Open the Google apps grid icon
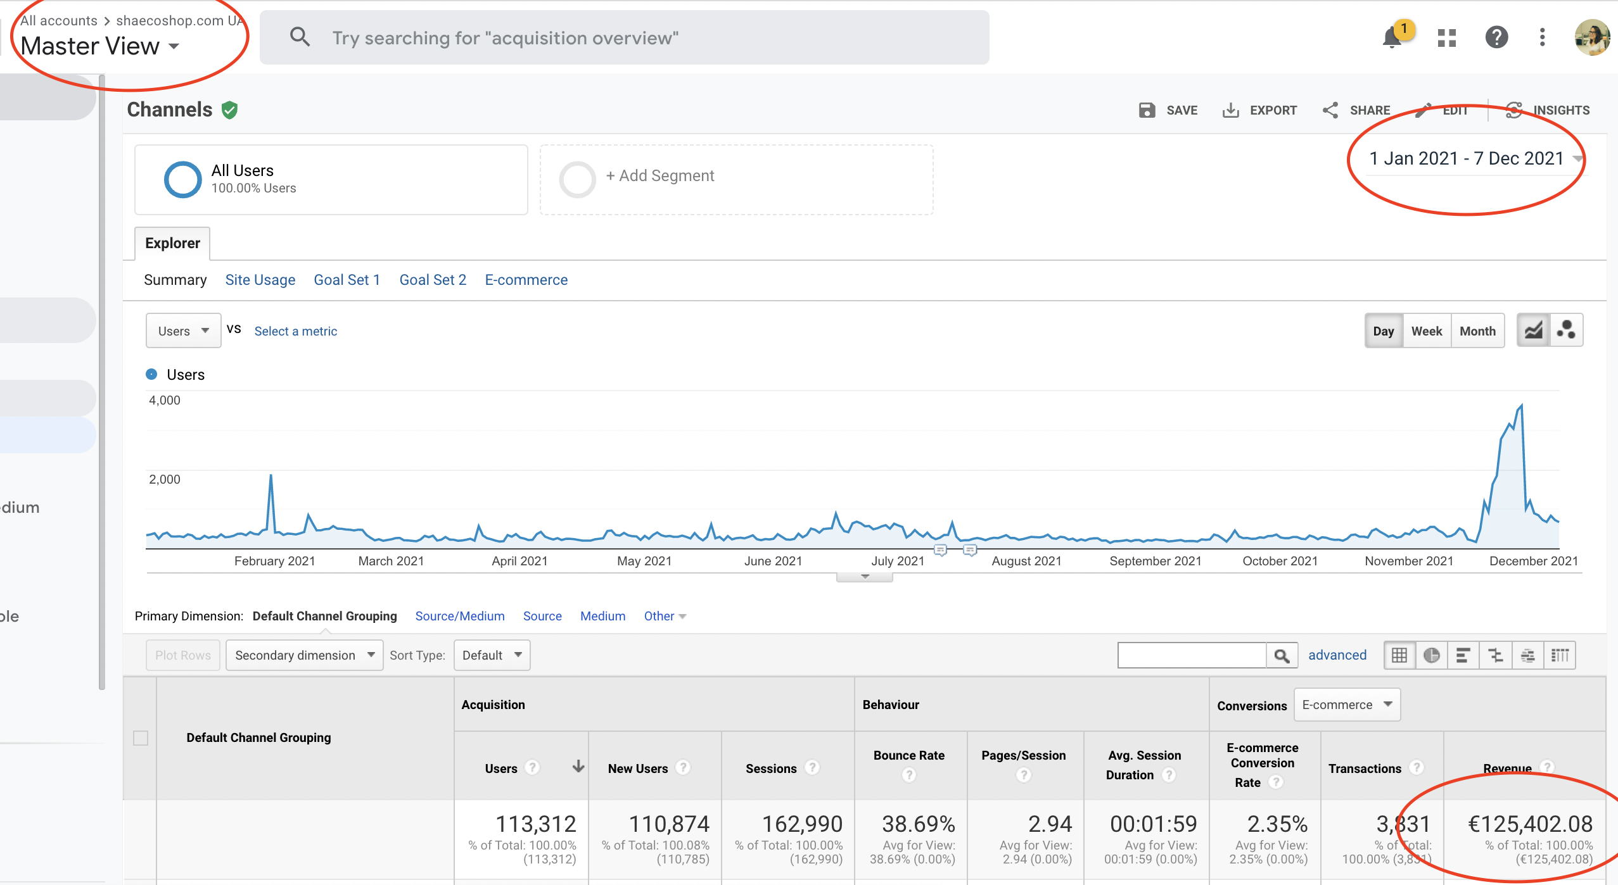 [1447, 37]
